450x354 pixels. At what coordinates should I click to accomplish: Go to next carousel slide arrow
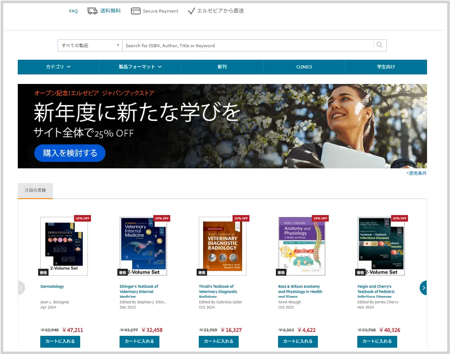(424, 288)
